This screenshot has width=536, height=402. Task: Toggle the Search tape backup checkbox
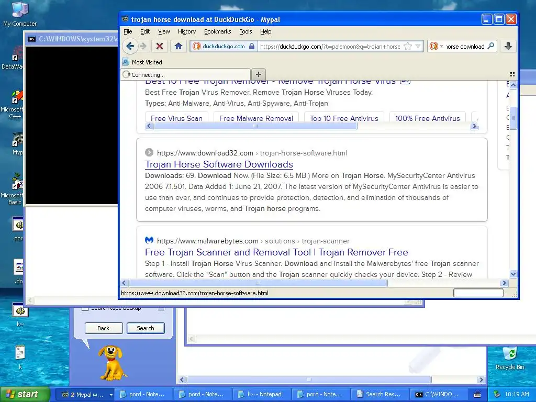tap(85, 308)
